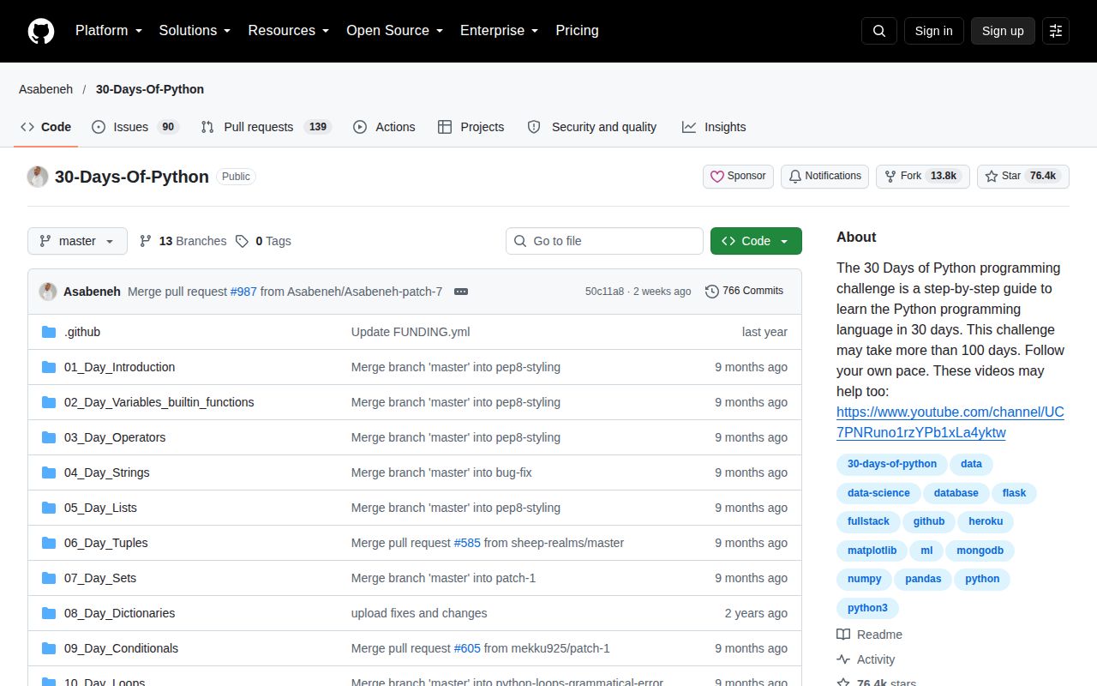Screen dimensions: 1097x686
Task: Expand the commit message ellipsis
Action: (x=461, y=292)
